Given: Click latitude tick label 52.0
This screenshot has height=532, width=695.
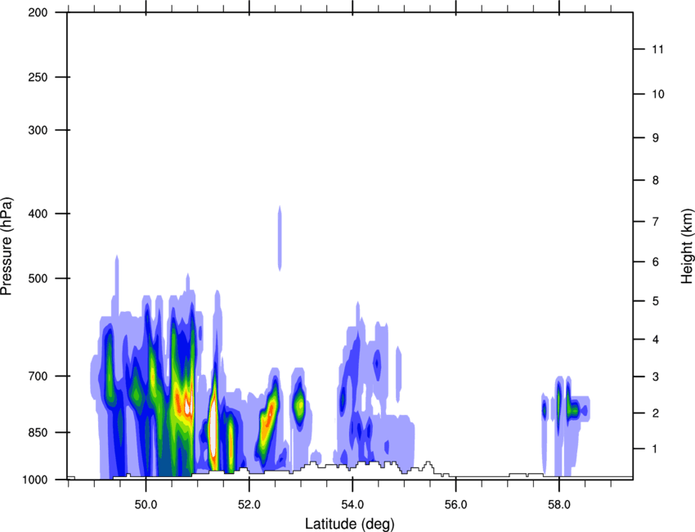Looking at the screenshot, I should tap(249, 505).
